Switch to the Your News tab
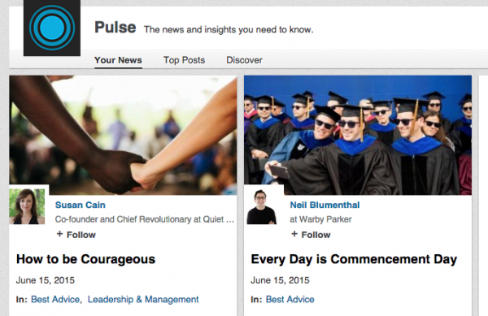 tap(118, 60)
